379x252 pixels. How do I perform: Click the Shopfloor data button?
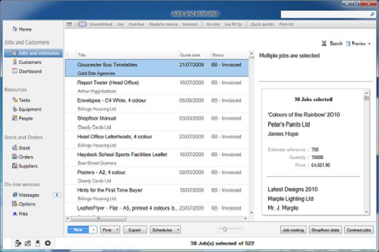point(325,230)
